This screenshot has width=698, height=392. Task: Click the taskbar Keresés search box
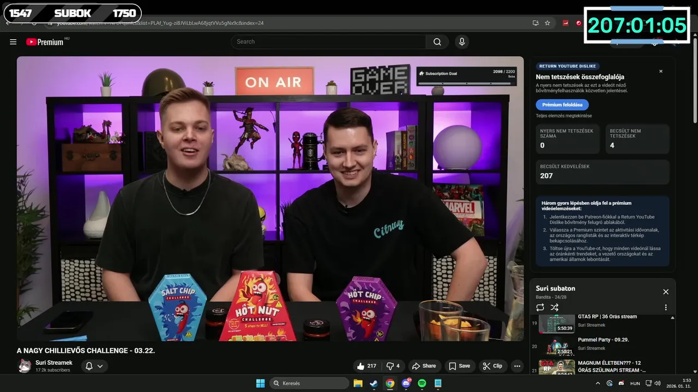309,383
